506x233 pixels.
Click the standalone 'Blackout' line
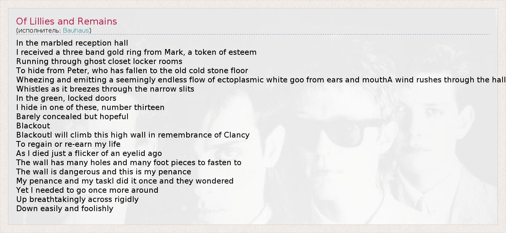[33, 126]
